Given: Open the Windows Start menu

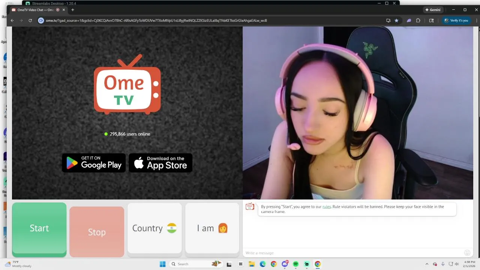Looking at the screenshot, I should tap(162, 264).
